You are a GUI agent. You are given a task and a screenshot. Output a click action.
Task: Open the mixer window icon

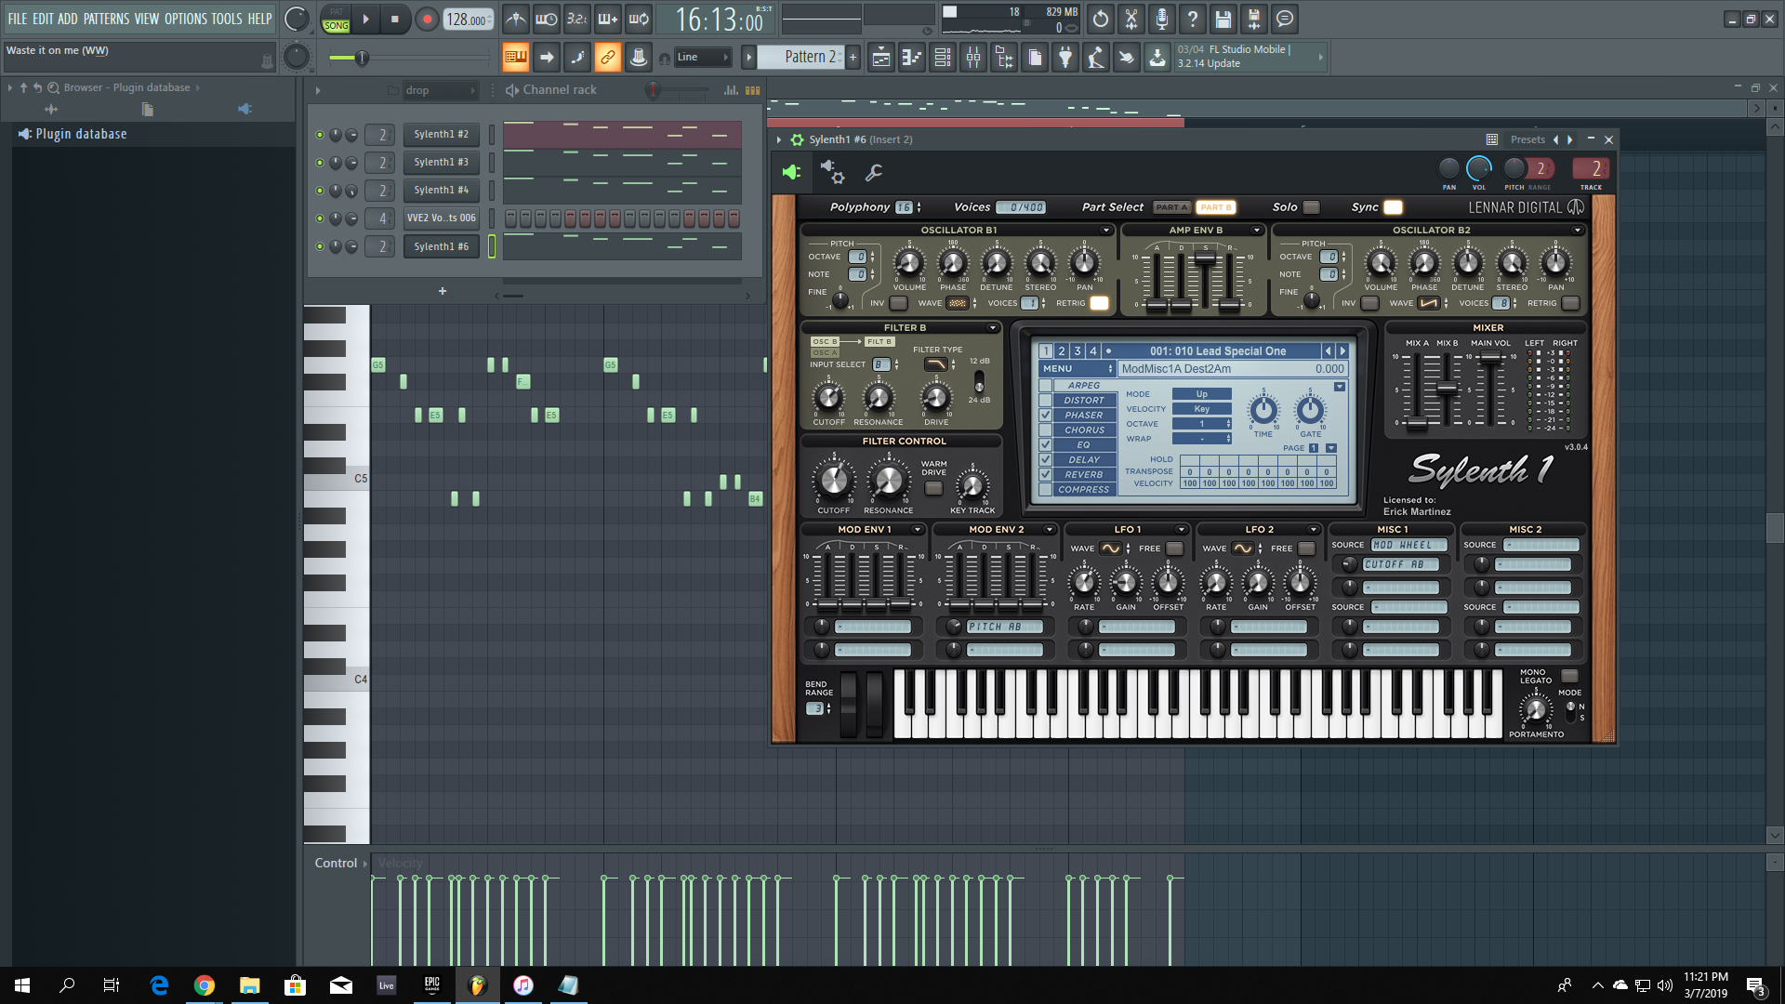tap(973, 58)
